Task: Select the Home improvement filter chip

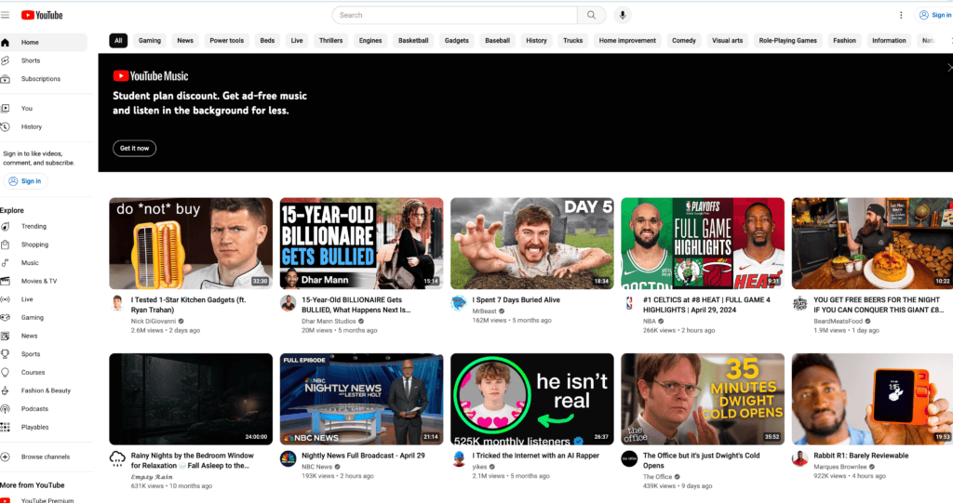Action: pos(627,41)
